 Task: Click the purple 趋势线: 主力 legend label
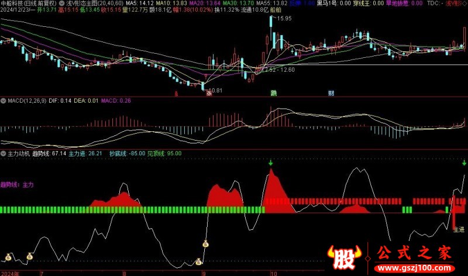pos(17,185)
